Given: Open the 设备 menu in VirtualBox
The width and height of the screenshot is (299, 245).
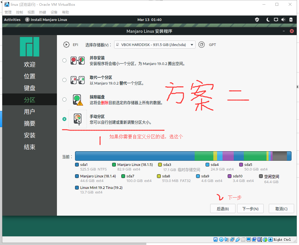Looking at the screenshot, I should pos(54,12).
